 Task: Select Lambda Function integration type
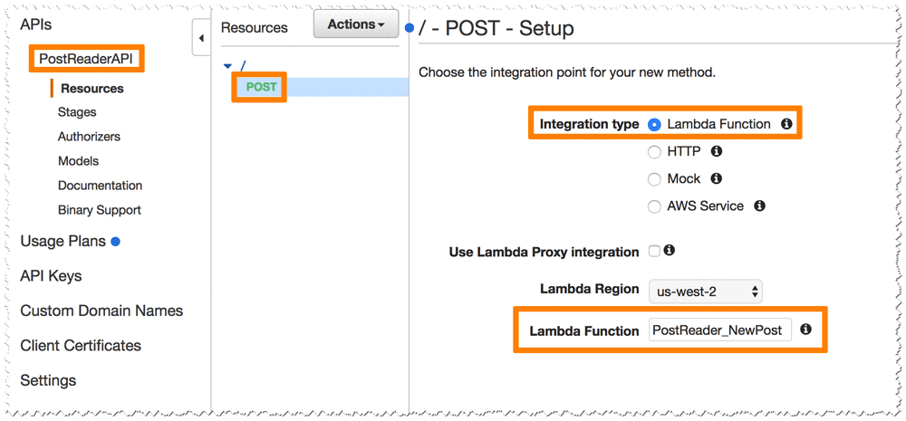(x=654, y=124)
